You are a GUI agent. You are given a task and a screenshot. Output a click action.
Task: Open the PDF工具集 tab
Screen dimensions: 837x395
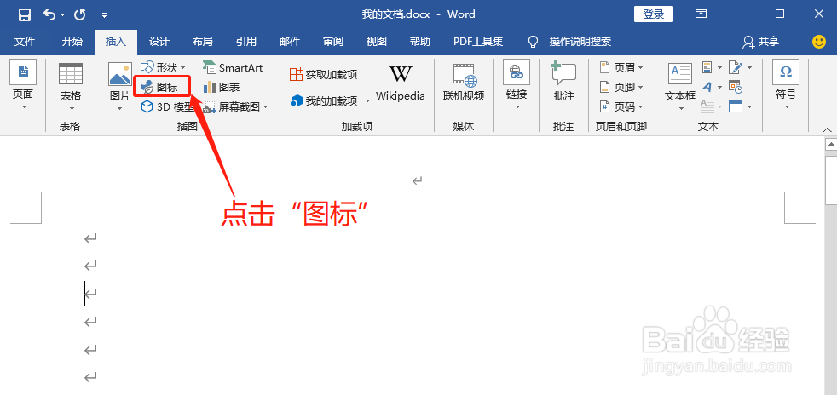pyautogui.click(x=478, y=42)
